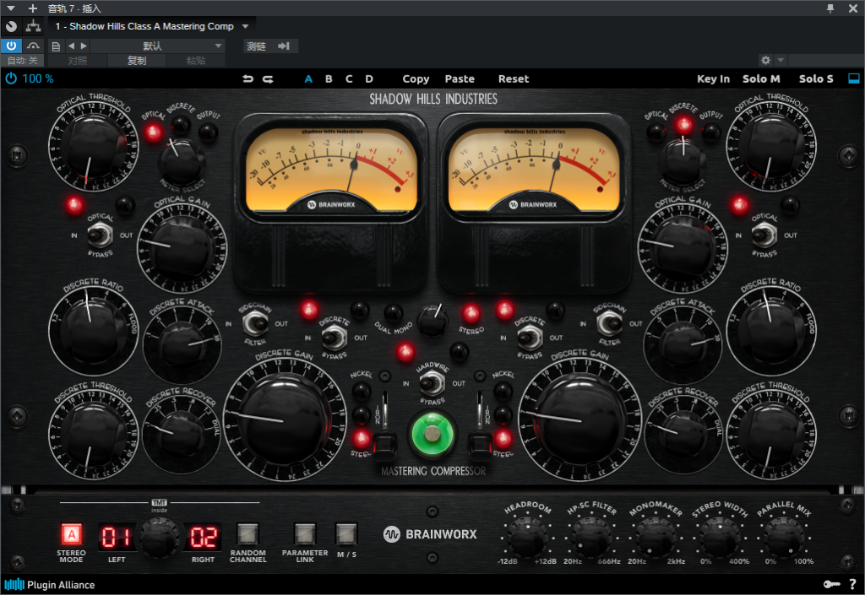Click the HP-SC Filter knob
The image size is (865, 595).
click(x=591, y=535)
